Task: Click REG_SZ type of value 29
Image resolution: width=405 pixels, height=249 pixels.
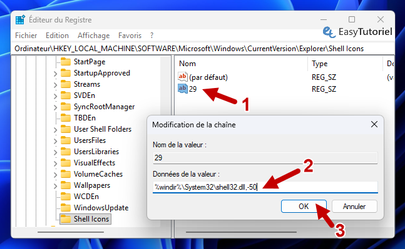Action: (324, 89)
